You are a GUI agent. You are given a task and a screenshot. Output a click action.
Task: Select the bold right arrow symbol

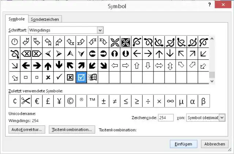[x=37, y=66]
